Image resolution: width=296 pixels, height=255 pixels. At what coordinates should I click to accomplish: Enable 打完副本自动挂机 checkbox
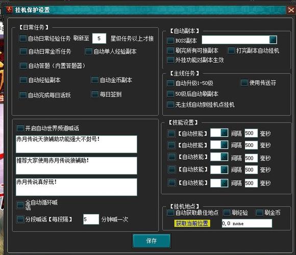[231, 50]
